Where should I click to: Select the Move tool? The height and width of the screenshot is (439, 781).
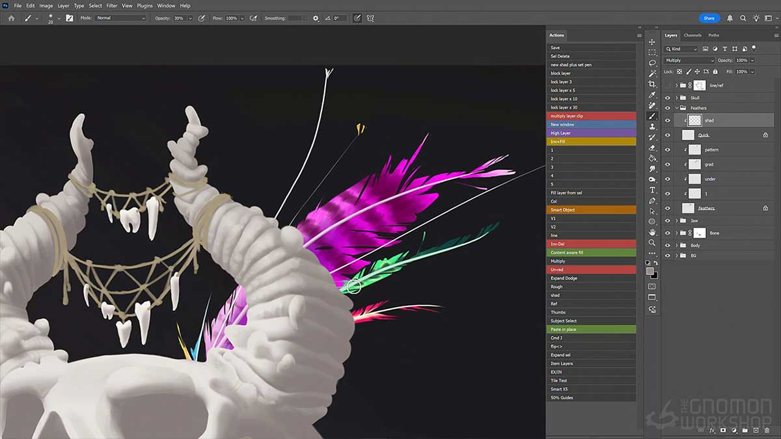tap(652, 40)
